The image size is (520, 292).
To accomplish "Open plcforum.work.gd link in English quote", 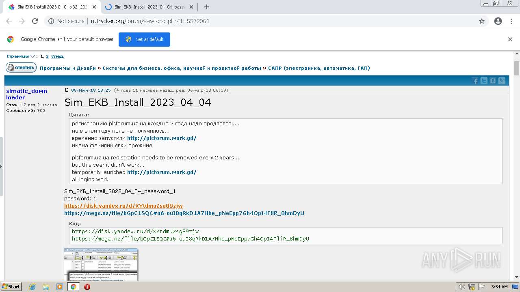I will point(162,172).
